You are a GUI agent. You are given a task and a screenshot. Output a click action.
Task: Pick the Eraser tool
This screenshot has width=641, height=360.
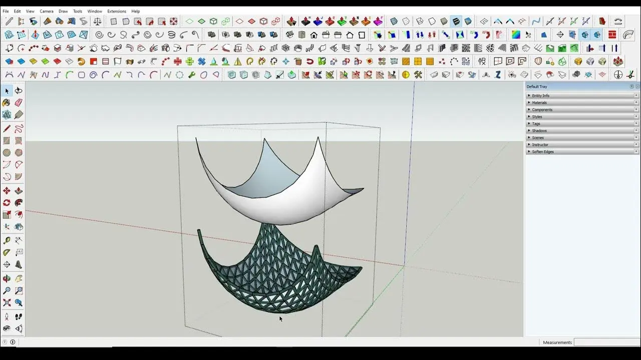[19, 102]
